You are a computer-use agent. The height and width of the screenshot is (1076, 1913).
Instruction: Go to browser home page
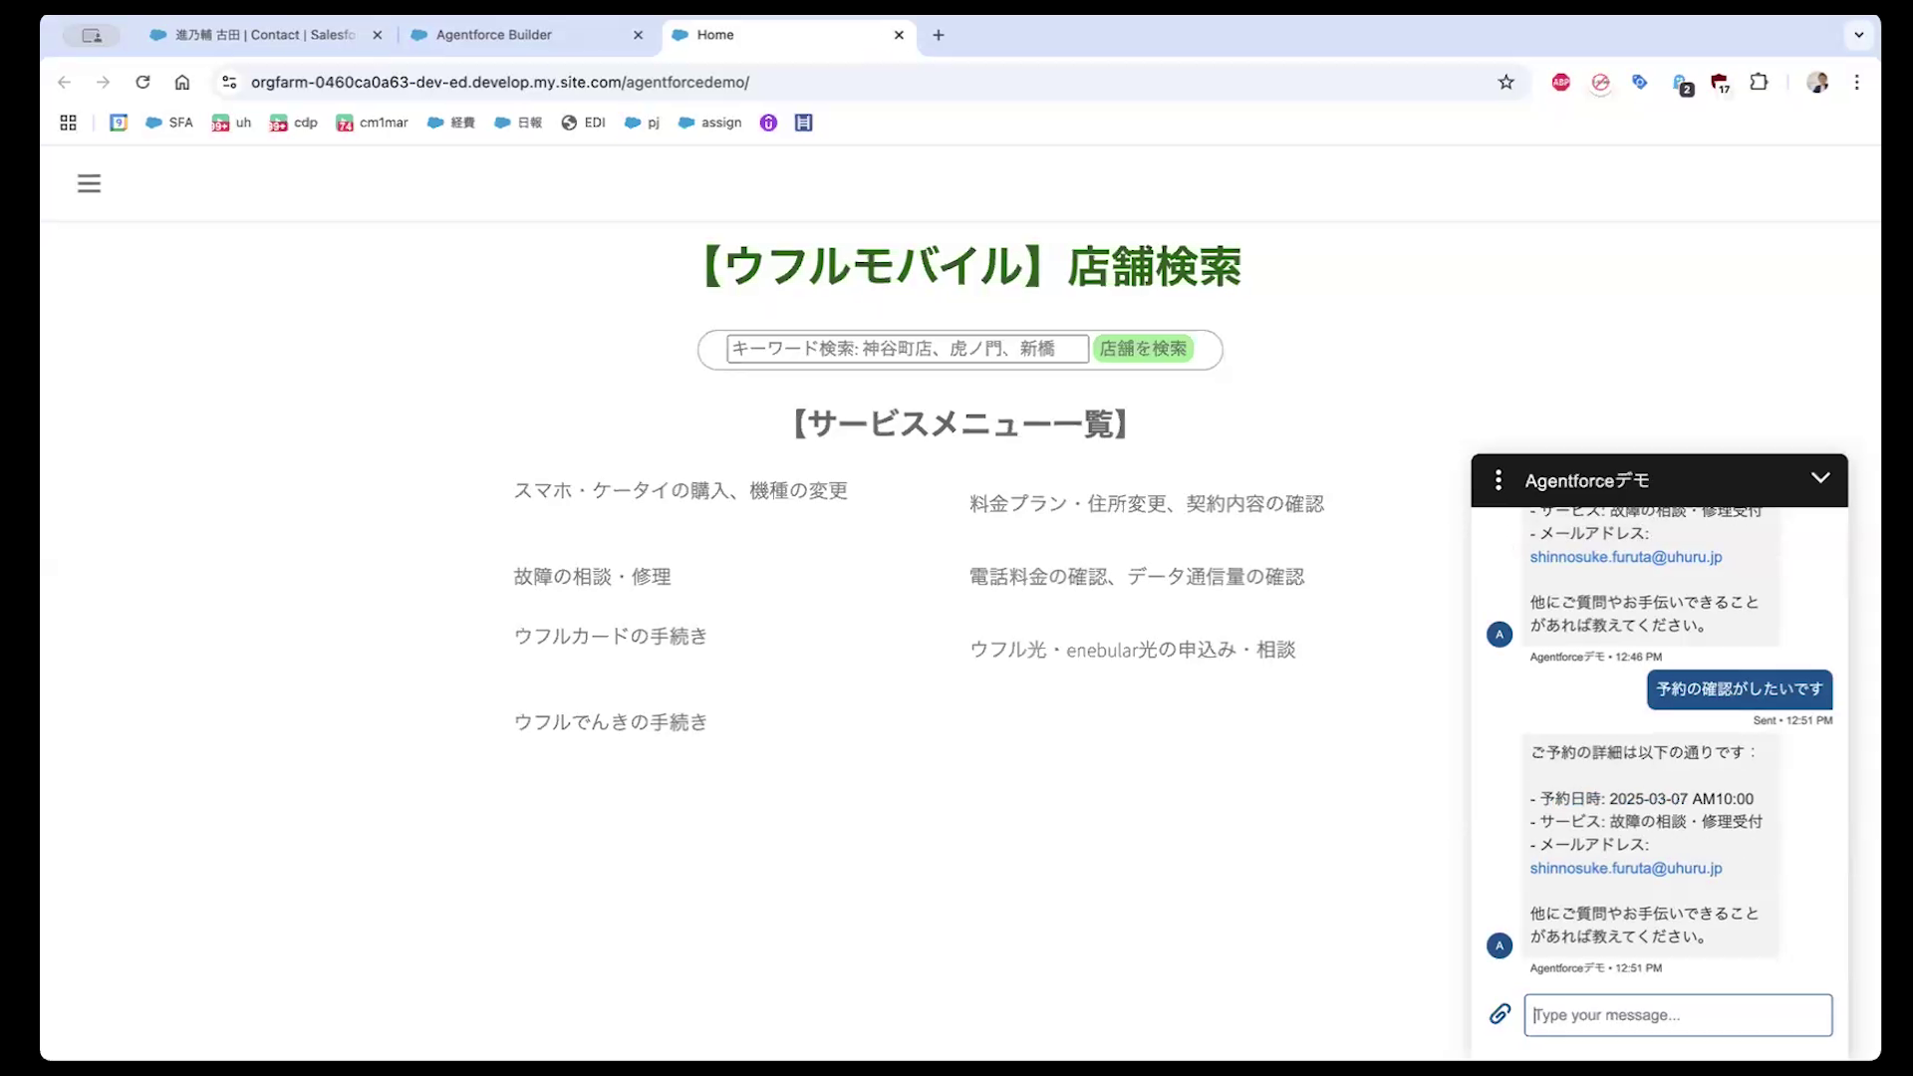pyautogui.click(x=181, y=83)
